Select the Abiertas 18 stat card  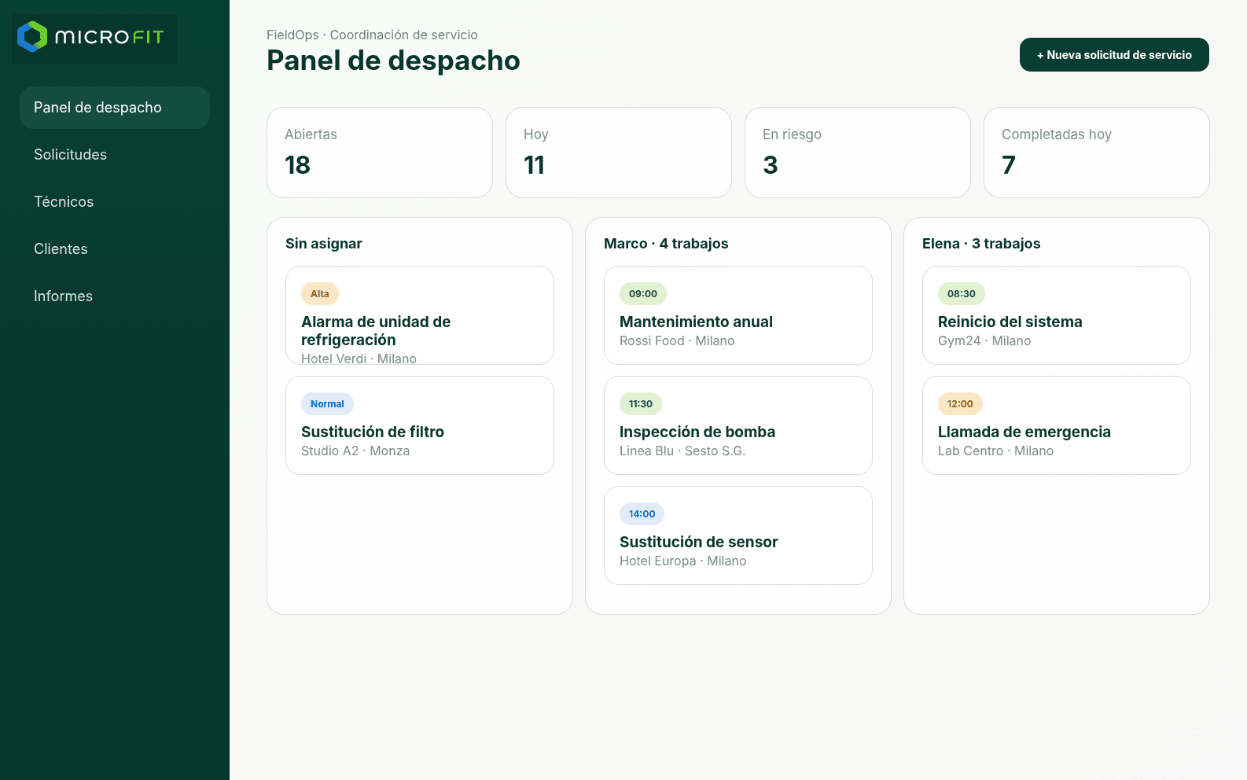coord(380,153)
